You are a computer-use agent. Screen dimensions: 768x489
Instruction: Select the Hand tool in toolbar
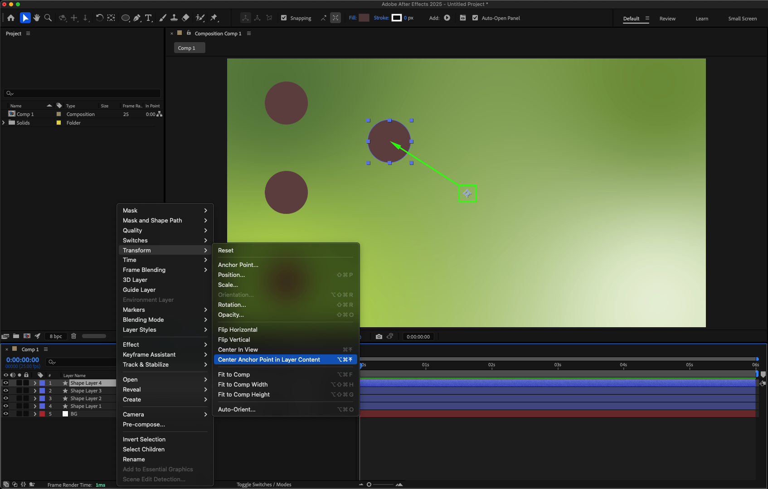(37, 18)
